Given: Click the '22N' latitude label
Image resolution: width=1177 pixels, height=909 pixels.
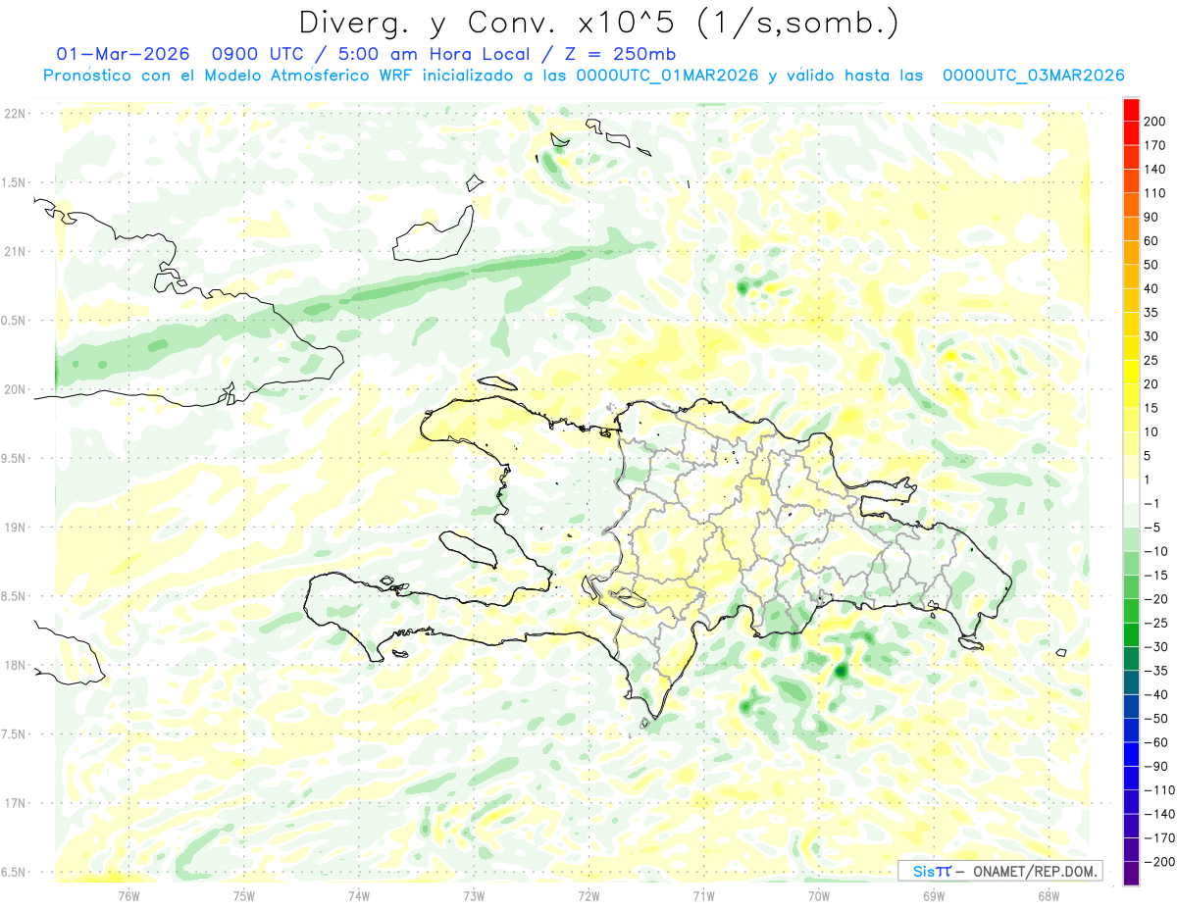Looking at the screenshot, I should click(x=15, y=114).
